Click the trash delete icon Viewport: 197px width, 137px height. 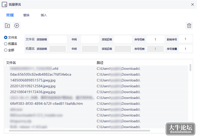click(x=189, y=26)
